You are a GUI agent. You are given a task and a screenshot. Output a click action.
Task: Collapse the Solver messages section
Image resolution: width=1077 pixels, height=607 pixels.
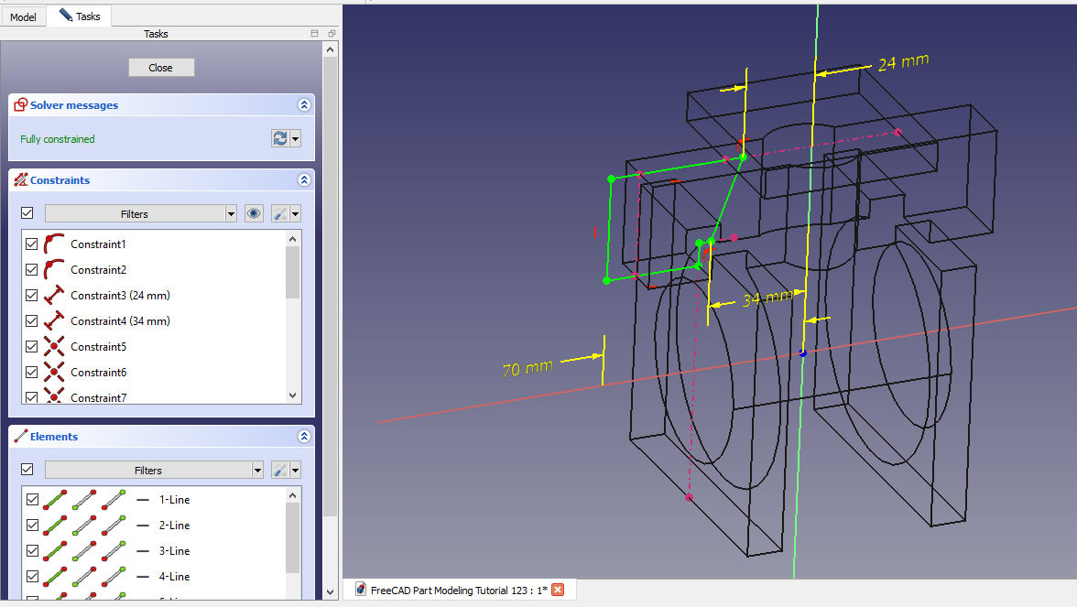pos(304,105)
